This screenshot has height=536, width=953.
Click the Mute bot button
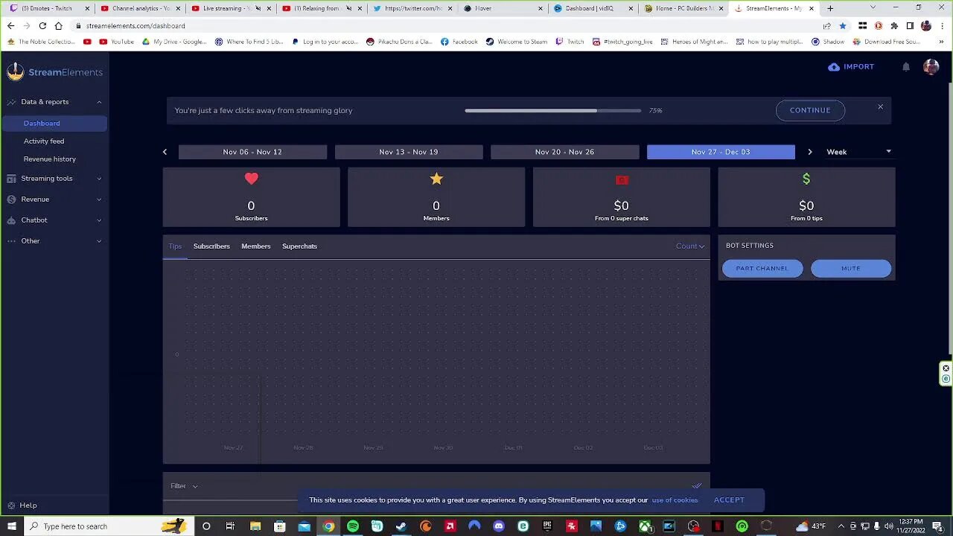click(x=851, y=268)
